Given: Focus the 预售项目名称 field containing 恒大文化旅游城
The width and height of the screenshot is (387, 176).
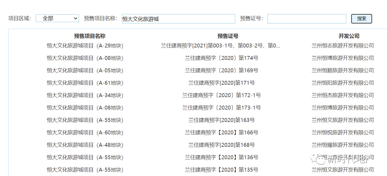Looking at the screenshot, I should (x=178, y=19).
